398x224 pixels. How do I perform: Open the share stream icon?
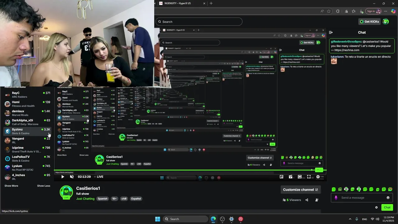307,200
